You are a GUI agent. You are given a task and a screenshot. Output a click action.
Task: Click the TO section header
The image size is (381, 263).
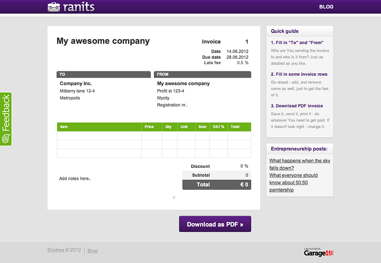(104, 75)
